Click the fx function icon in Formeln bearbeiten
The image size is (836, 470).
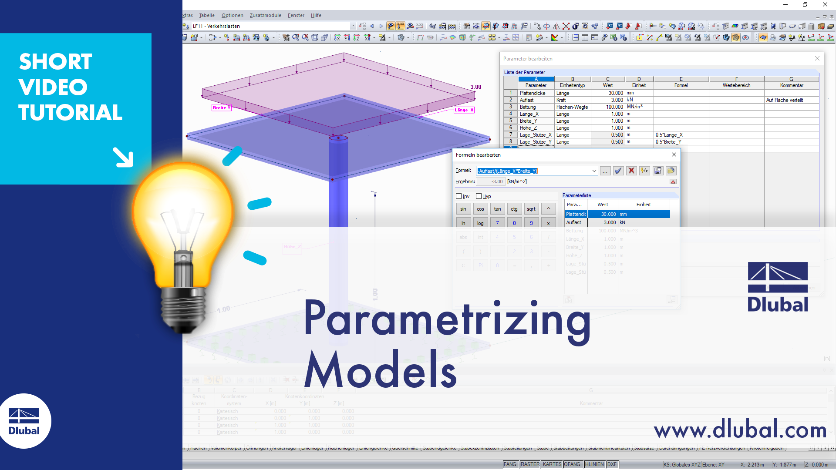pyautogui.click(x=644, y=171)
